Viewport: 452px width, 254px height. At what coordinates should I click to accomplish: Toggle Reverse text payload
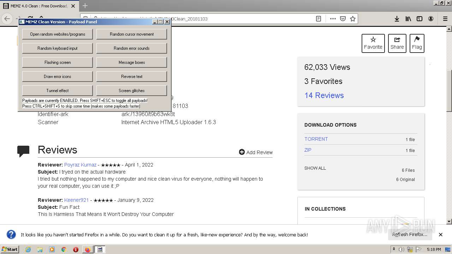(x=132, y=77)
